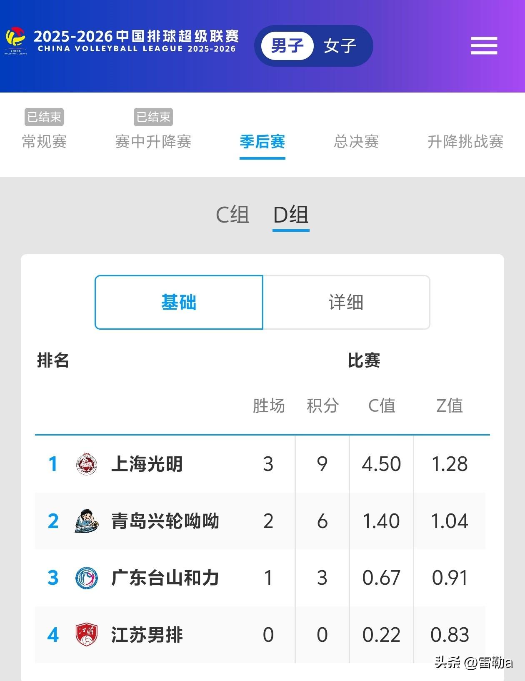This screenshot has height=681, width=525.
Task: Go to the 升降挑战赛 tab
Action: point(465,141)
